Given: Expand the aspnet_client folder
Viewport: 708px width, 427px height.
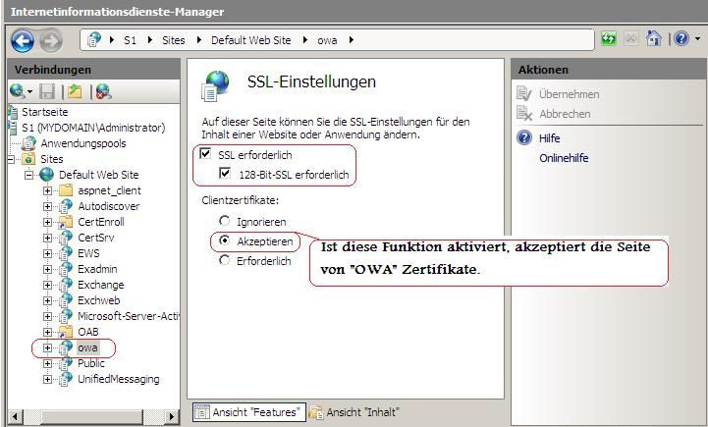Looking at the screenshot, I should (47, 191).
